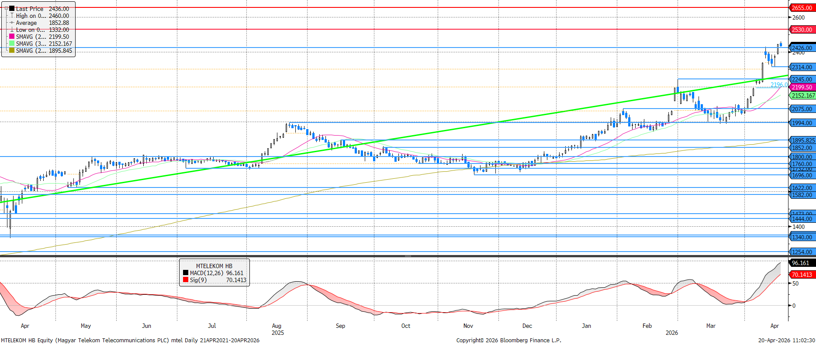Select the light green SMAVG 2152.167 swatch

pyautogui.click(x=12, y=44)
